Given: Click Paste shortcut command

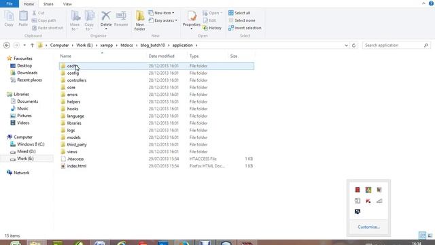Looking at the screenshot, I should point(48,28).
